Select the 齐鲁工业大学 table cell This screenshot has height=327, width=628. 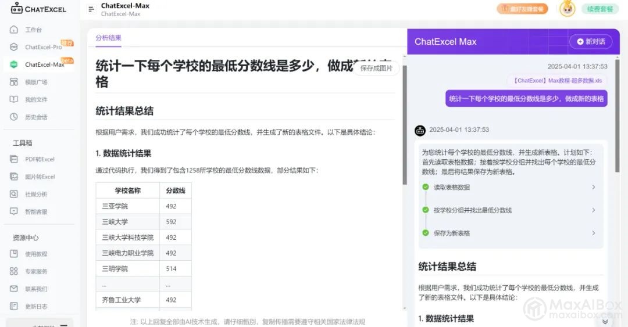point(128,300)
